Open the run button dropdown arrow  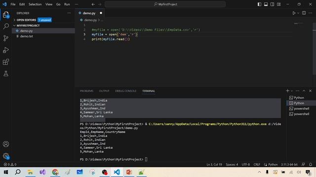pos(298,13)
